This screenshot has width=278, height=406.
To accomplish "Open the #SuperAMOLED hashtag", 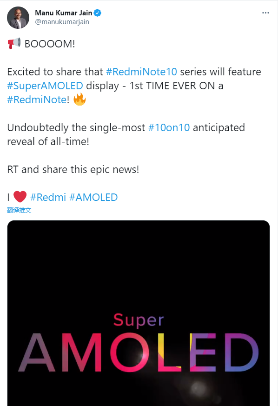I will click(45, 86).
